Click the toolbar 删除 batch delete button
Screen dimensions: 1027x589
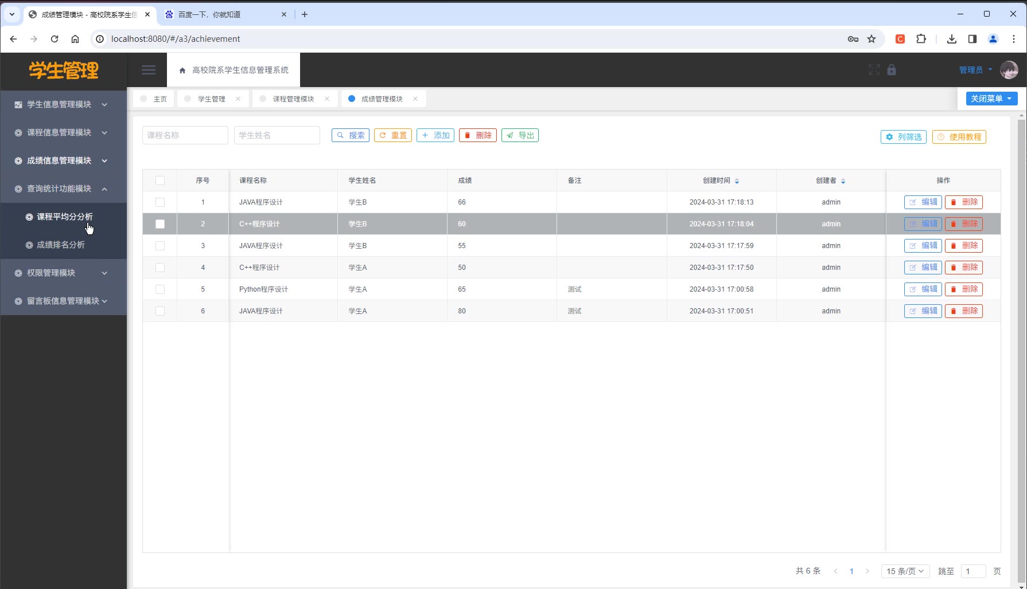(478, 135)
